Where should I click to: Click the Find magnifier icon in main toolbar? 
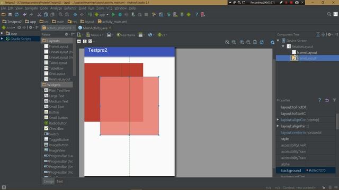(60, 14)
